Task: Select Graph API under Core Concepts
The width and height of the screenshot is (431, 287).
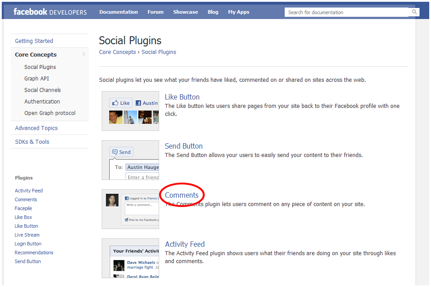Action: [x=36, y=78]
